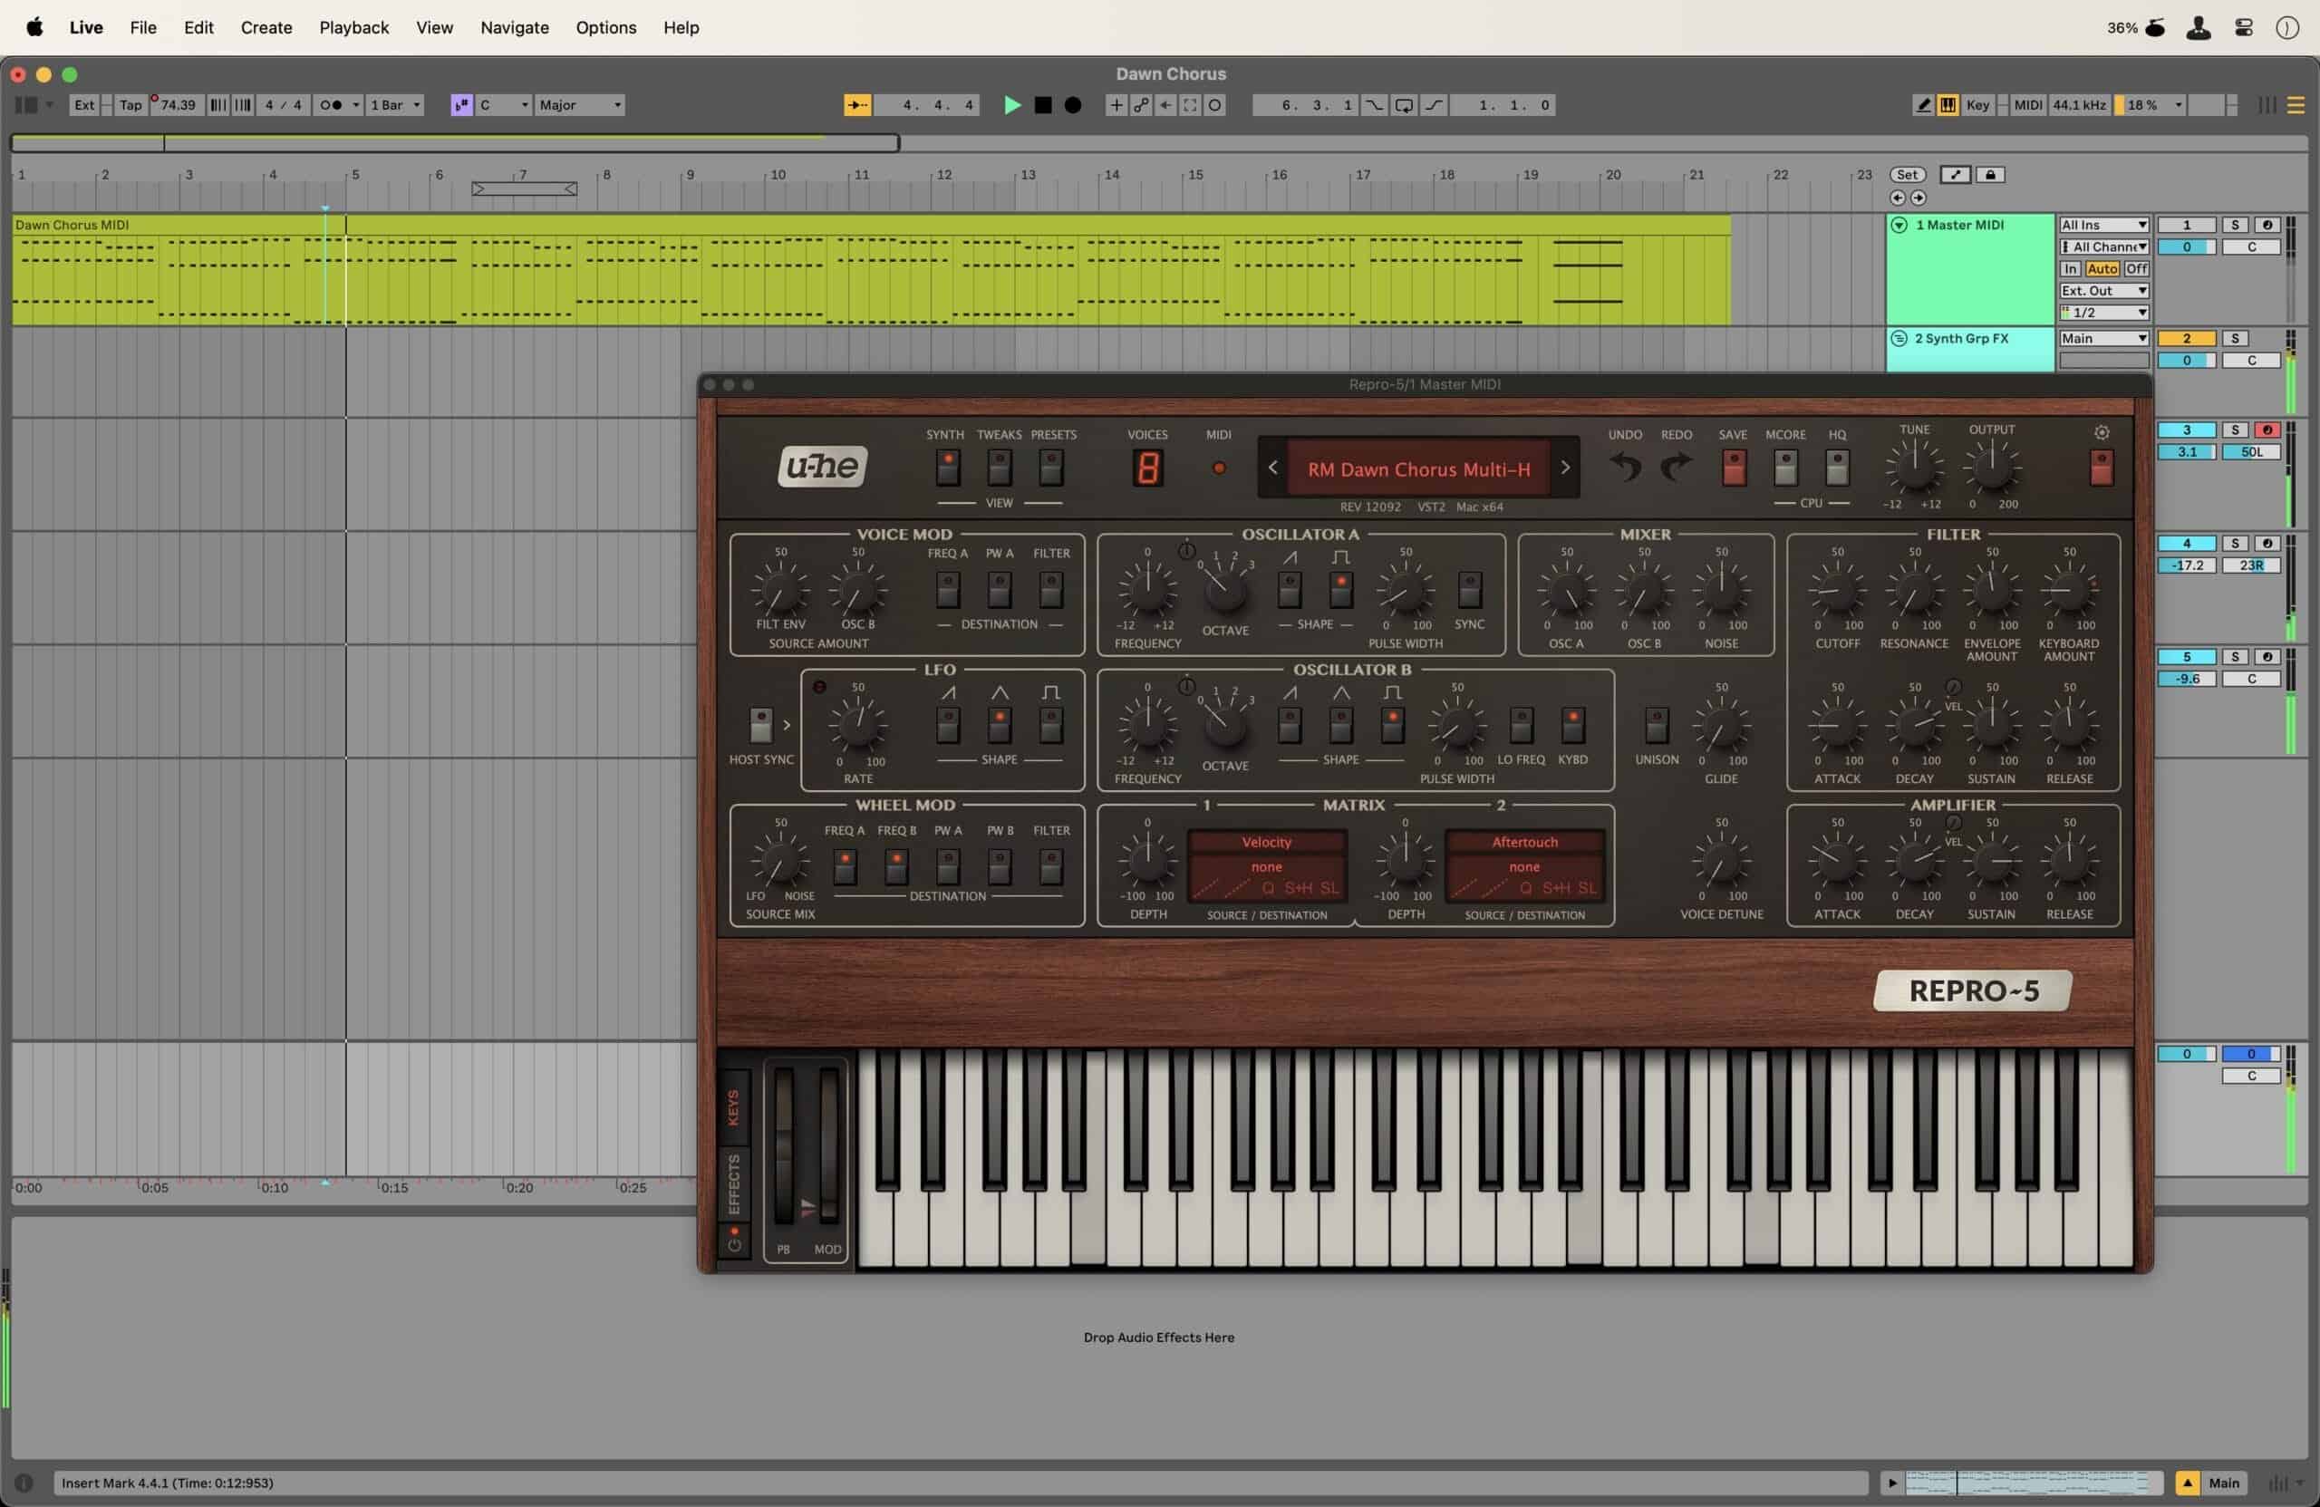Screen dimensions: 2320x1507
Task: Click the Filter CUTOFF knob
Action: click(x=1836, y=591)
